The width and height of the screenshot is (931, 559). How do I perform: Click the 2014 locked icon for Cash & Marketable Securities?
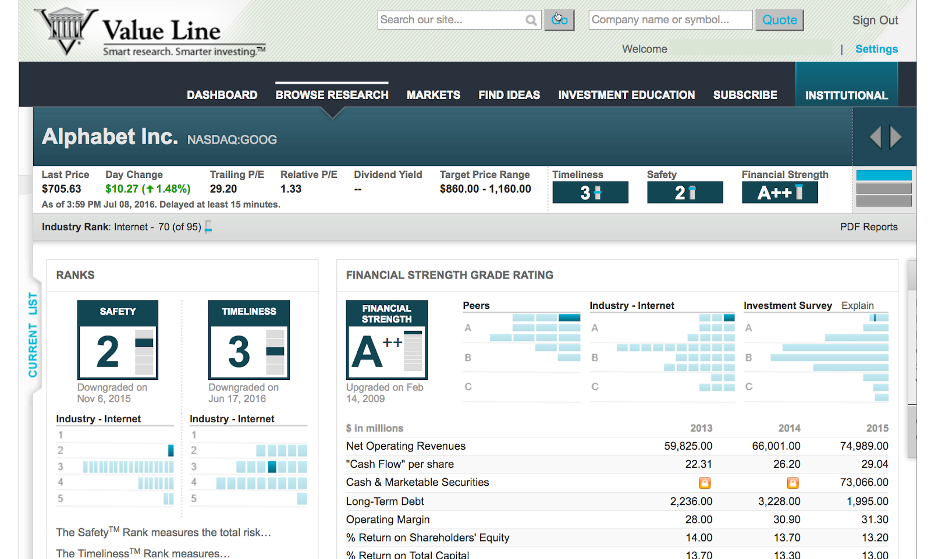(793, 483)
